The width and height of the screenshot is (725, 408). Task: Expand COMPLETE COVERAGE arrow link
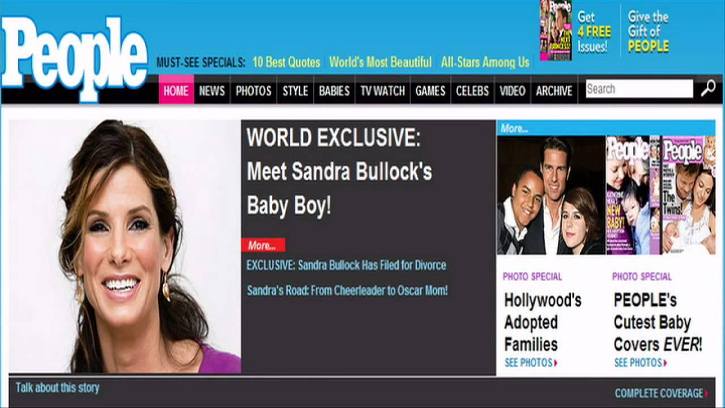[661, 393]
